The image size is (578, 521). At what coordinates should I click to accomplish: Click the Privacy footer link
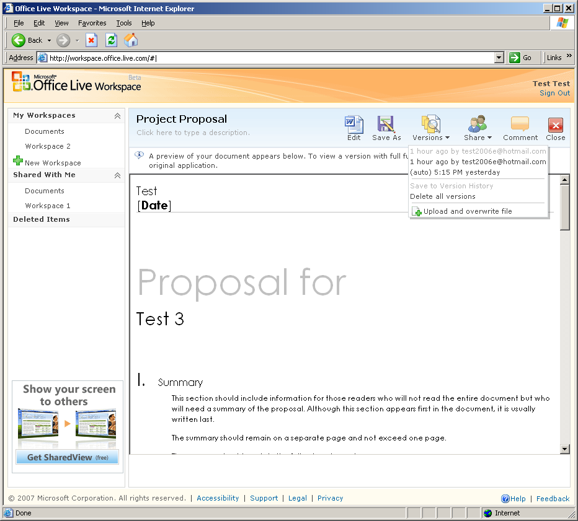click(331, 498)
